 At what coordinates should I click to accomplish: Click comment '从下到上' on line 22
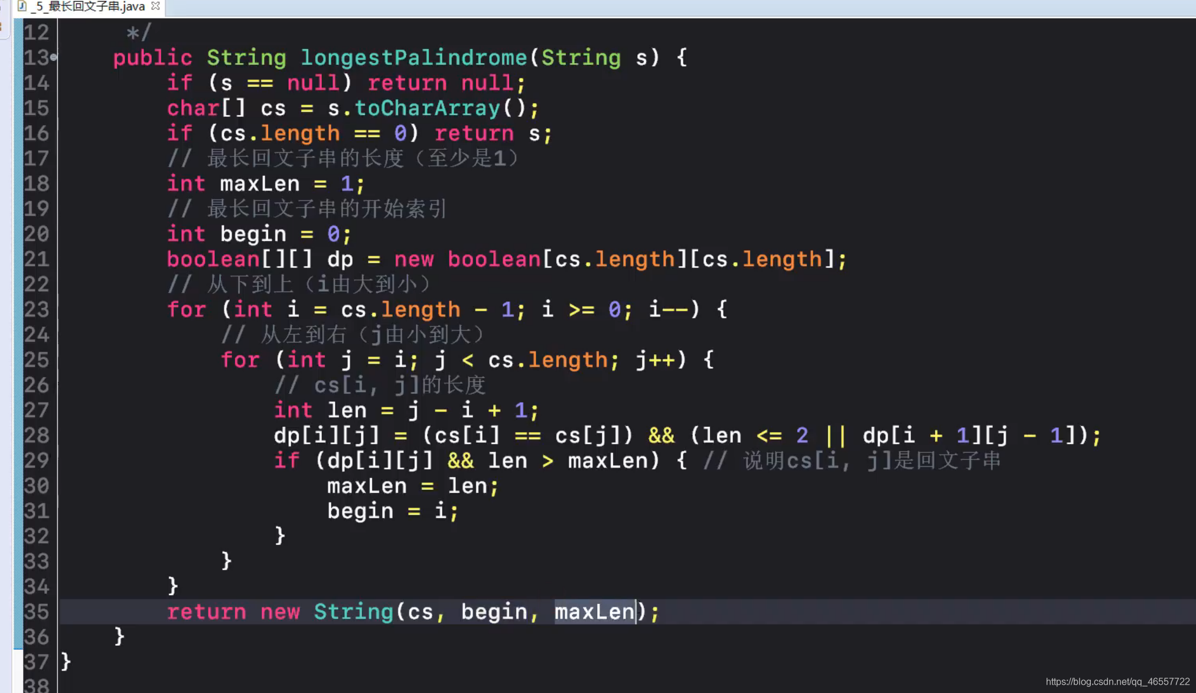click(x=250, y=285)
